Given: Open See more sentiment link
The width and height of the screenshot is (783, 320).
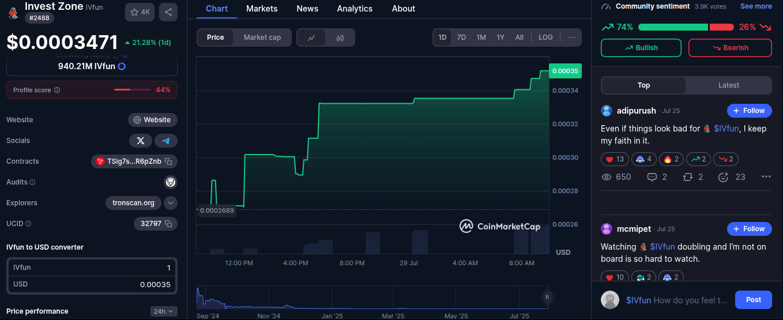Looking at the screenshot, I should [x=756, y=6].
